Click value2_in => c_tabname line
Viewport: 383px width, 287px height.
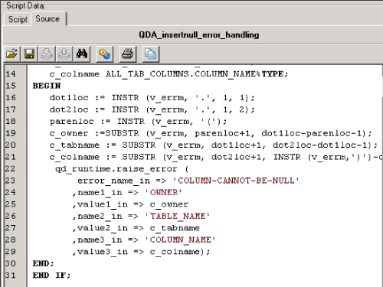136,228
